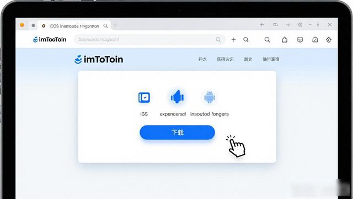
Task: Select the Android robot icon
Action: point(210,97)
